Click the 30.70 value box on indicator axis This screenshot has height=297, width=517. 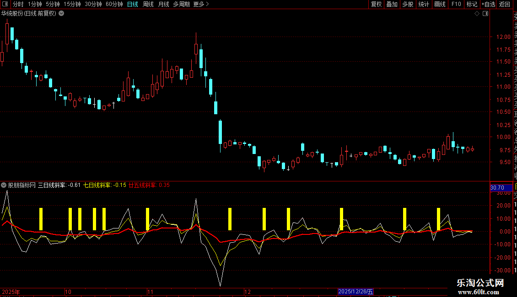click(x=501, y=188)
